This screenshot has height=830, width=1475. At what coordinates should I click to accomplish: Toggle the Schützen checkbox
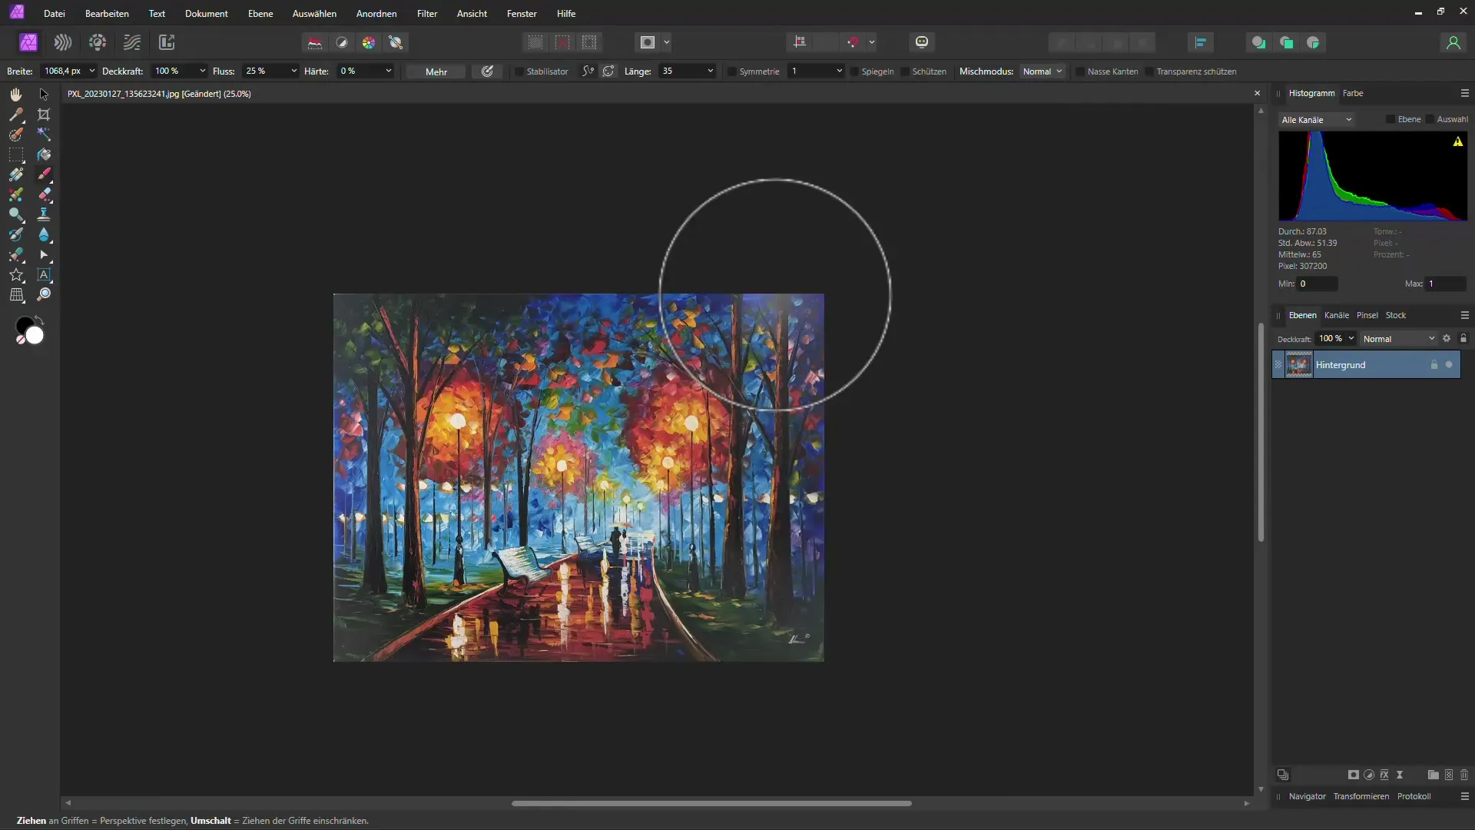[905, 71]
